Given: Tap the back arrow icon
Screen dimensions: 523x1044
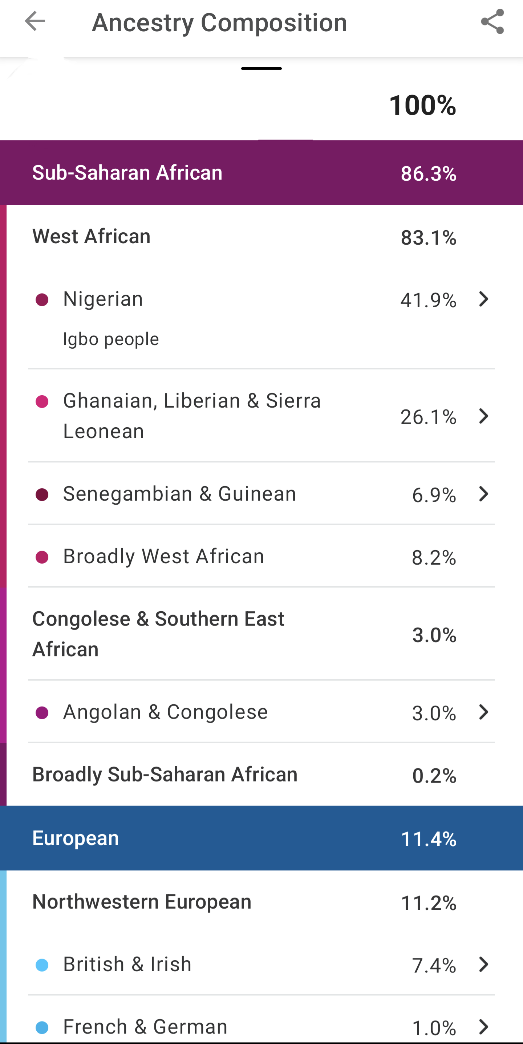Looking at the screenshot, I should tap(35, 21).
